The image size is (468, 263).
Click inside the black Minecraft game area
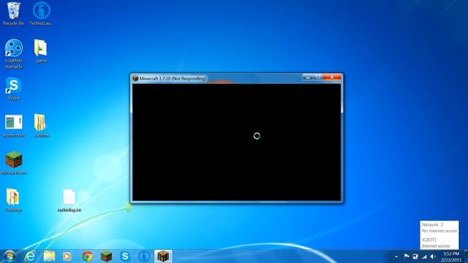[x=236, y=142]
